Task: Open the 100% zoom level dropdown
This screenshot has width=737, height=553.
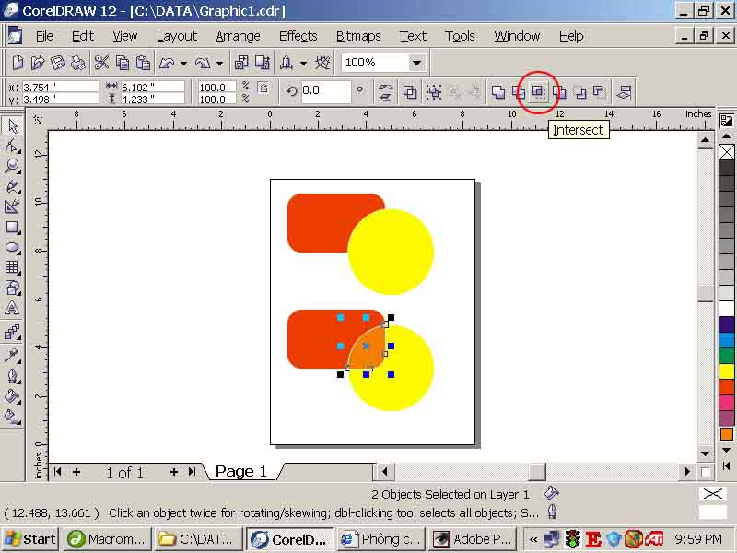Action: click(416, 63)
